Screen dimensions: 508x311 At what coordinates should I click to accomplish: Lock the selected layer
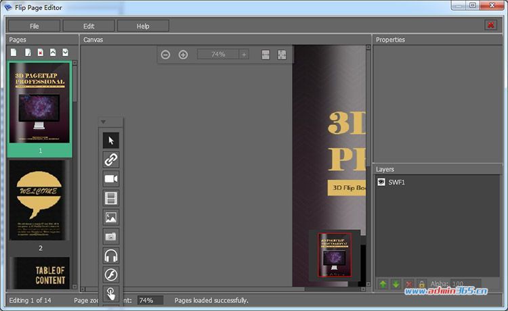tap(421, 284)
